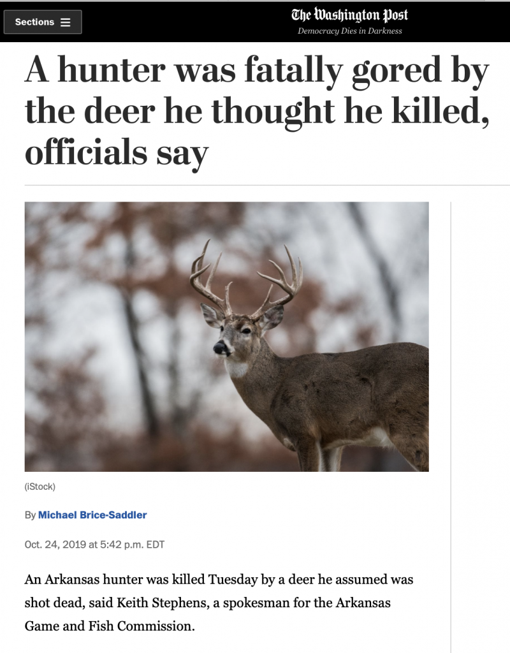
Task: Click the 'Democracy Dies in Darkness' tagline
Action: [x=350, y=31]
